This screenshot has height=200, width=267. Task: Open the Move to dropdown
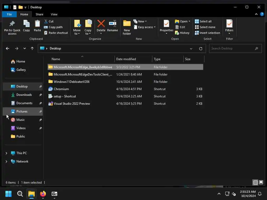[x=77, y=27]
